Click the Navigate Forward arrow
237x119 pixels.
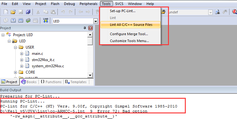[x=88, y=12]
